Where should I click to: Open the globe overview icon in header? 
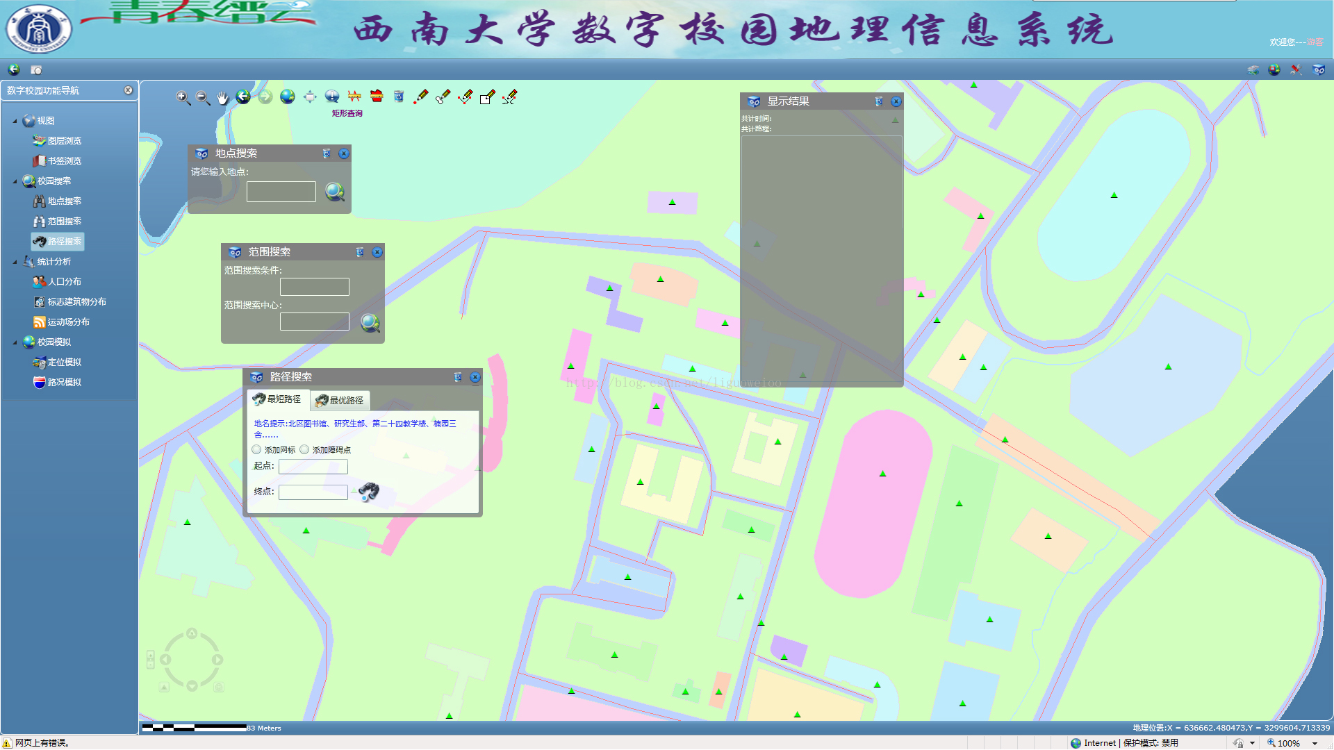[1274, 69]
